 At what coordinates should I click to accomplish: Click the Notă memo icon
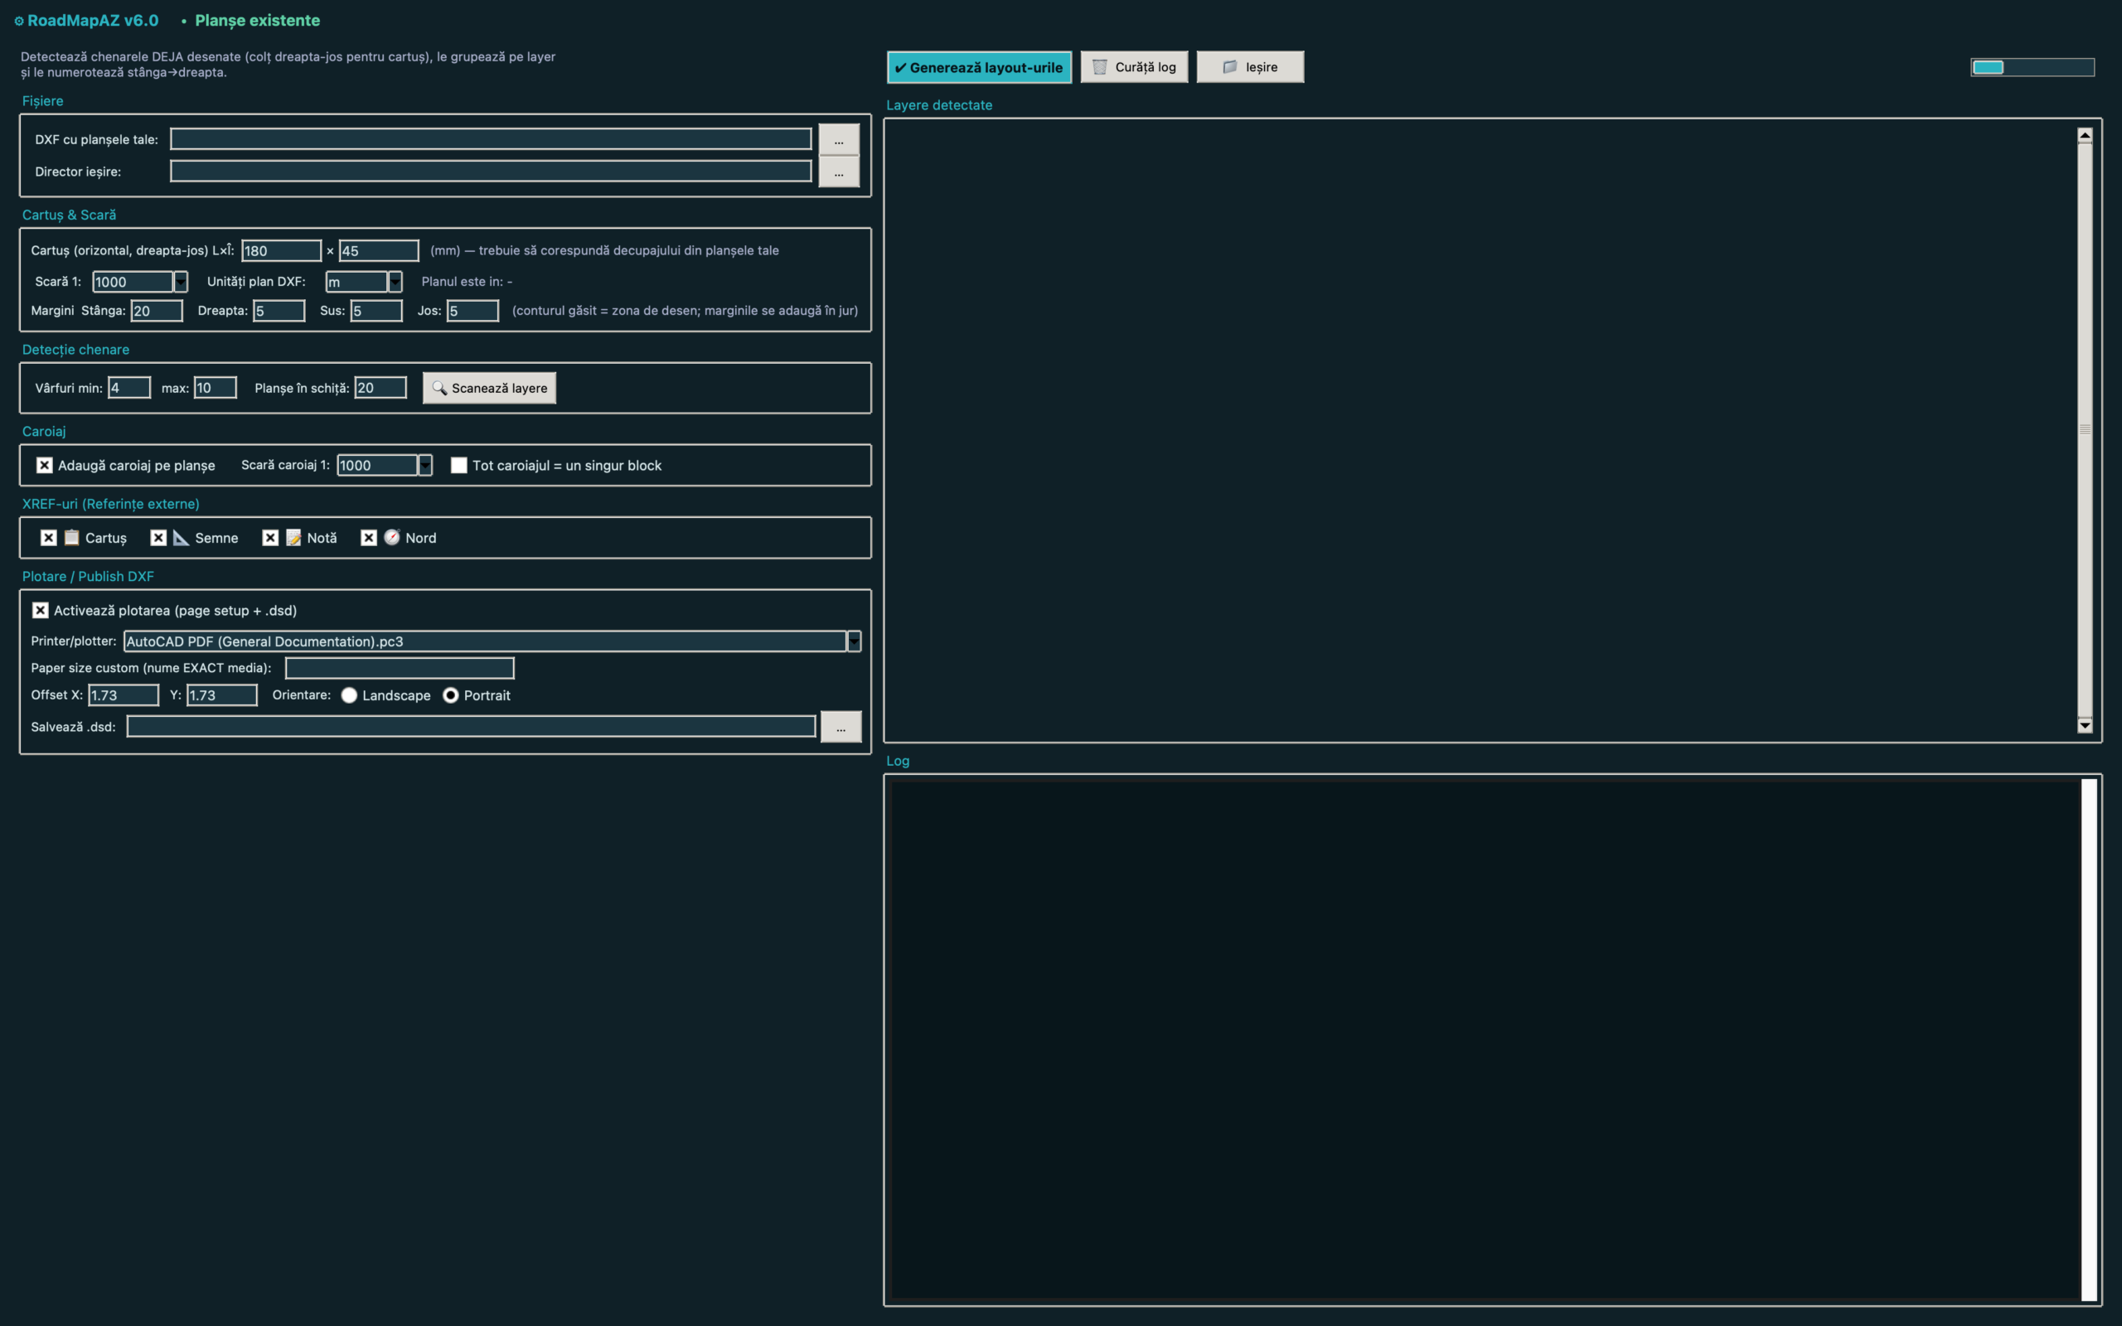(x=293, y=538)
